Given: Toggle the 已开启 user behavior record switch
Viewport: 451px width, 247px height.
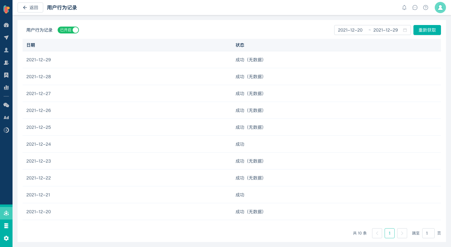Looking at the screenshot, I should [68, 30].
